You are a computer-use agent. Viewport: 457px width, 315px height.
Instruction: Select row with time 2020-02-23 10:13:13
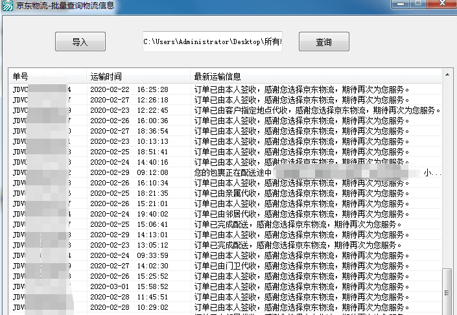[x=226, y=141]
